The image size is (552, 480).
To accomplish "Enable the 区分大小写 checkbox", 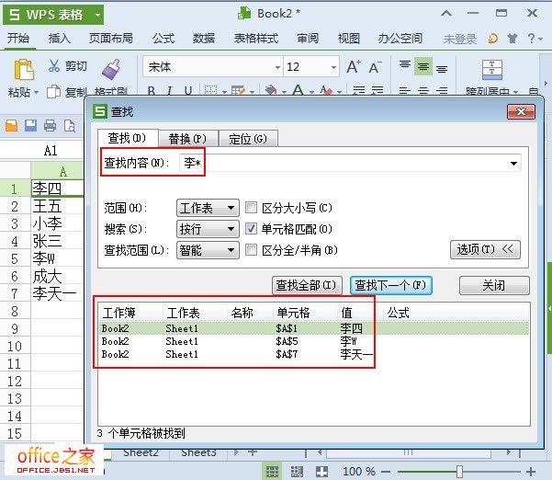I will (x=252, y=209).
